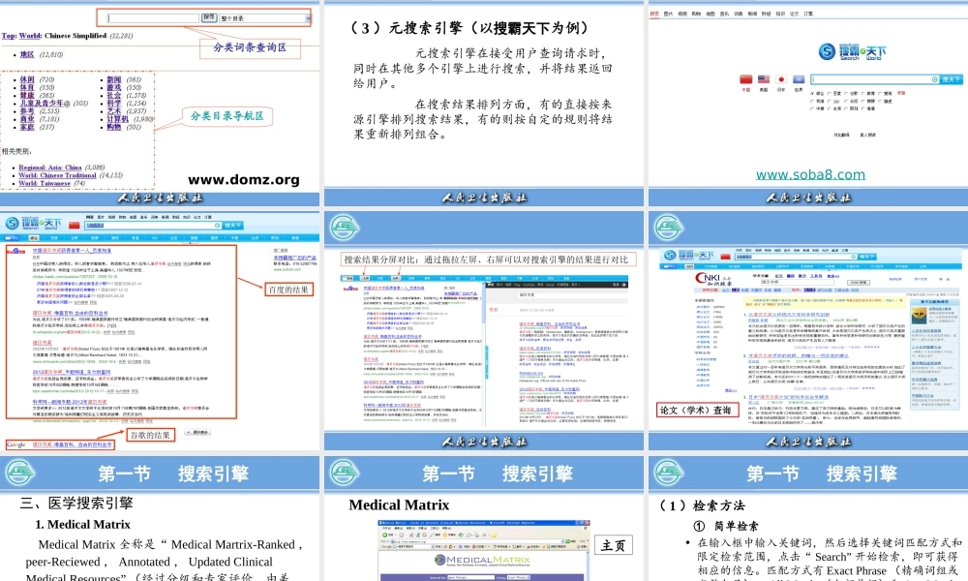Click the American flag icon
Screen dimensions: 968x581
point(764,79)
